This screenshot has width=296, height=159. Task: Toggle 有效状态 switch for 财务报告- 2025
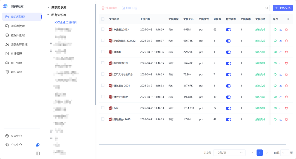pyautogui.click(x=228, y=120)
